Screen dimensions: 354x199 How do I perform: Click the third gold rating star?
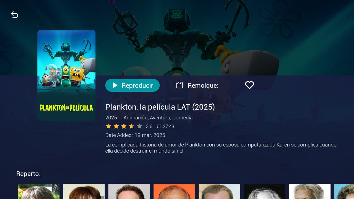tap(124, 126)
